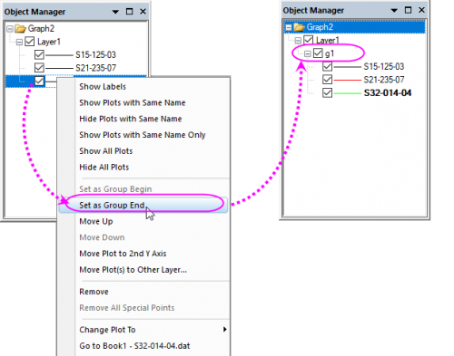Click red line sample of S21-235-07
Viewport: 454px width, 356px height.
point(348,80)
